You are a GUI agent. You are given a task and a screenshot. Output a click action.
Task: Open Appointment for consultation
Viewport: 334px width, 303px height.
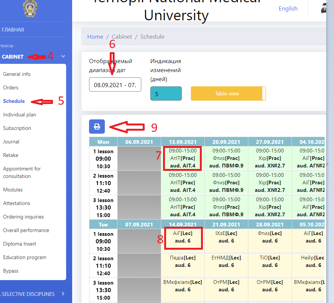tap(22, 172)
